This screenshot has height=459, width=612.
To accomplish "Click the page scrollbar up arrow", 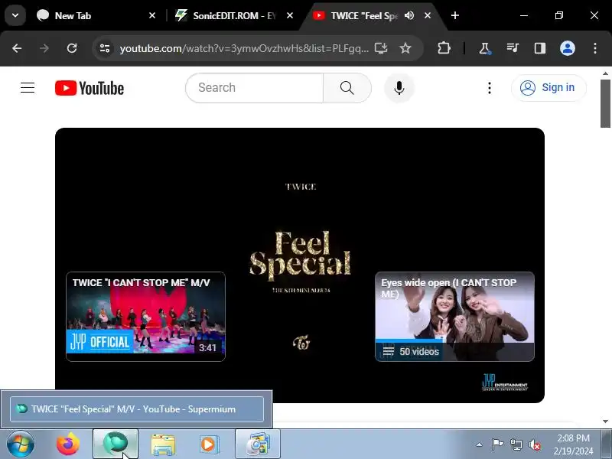I will (605, 73).
